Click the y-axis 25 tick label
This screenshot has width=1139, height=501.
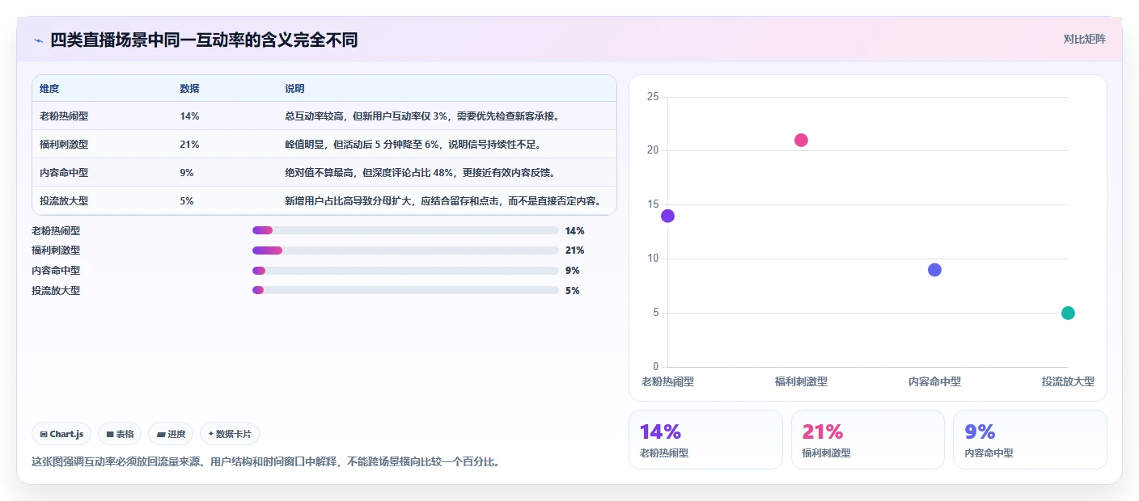pos(653,97)
